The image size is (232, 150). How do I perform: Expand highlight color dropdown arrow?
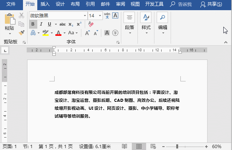52,33
